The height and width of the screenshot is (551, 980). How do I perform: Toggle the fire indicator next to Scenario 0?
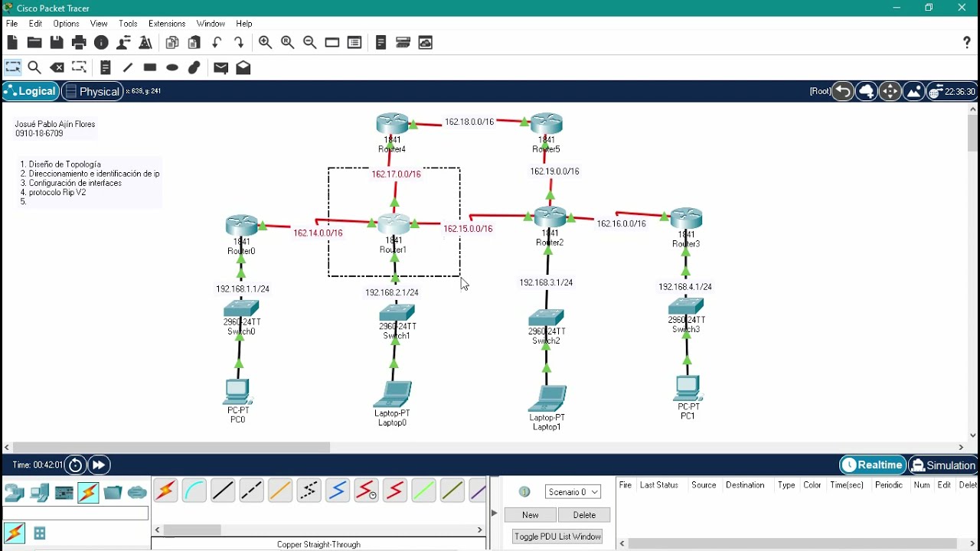(524, 492)
